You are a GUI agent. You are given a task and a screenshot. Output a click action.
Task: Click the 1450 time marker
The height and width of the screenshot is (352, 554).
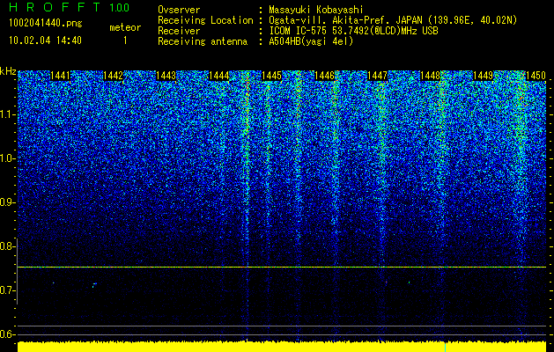[x=536, y=76]
